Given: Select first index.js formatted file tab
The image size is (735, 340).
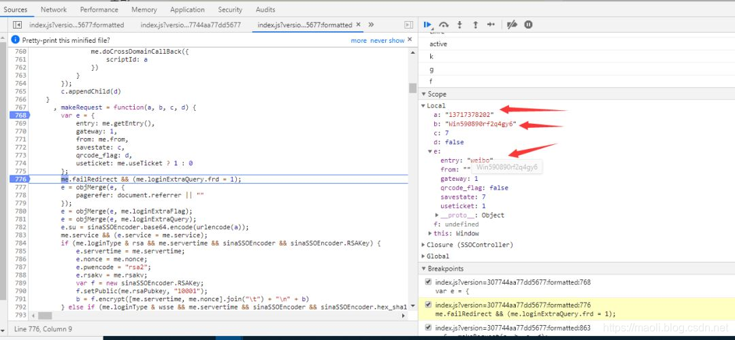Looking at the screenshot, I should tap(76, 25).
